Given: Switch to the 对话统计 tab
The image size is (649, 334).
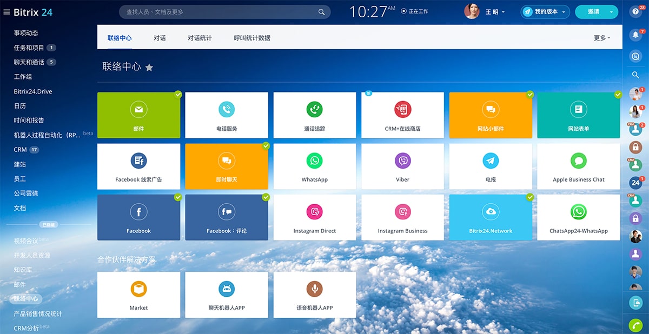Looking at the screenshot, I should (x=200, y=38).
